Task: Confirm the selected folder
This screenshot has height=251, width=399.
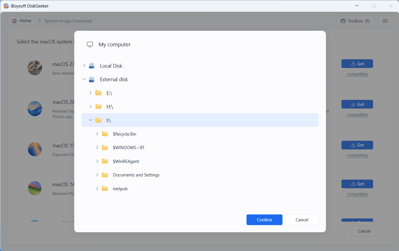Action: click(264, 220)
